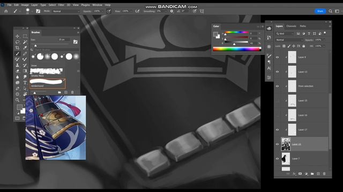Hide Layer 11 visibility eye
Image resolution: width=343 pixels, height=192 pixels.
pos(277,71)
